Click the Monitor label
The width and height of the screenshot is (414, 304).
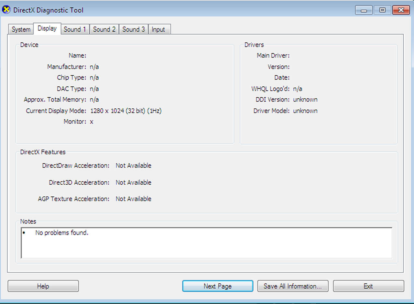(x=75, y=122)
